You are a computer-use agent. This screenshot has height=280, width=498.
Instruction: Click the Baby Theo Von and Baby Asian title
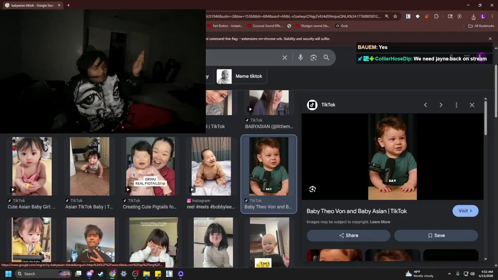pos(357,211)
